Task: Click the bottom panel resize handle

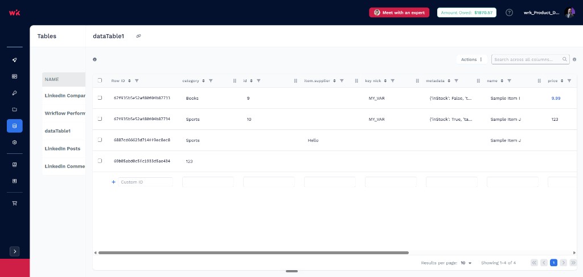Action: [292, 271]
